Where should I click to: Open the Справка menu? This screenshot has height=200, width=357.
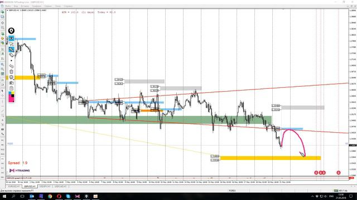pyautogui.click(x=68, y=6)
